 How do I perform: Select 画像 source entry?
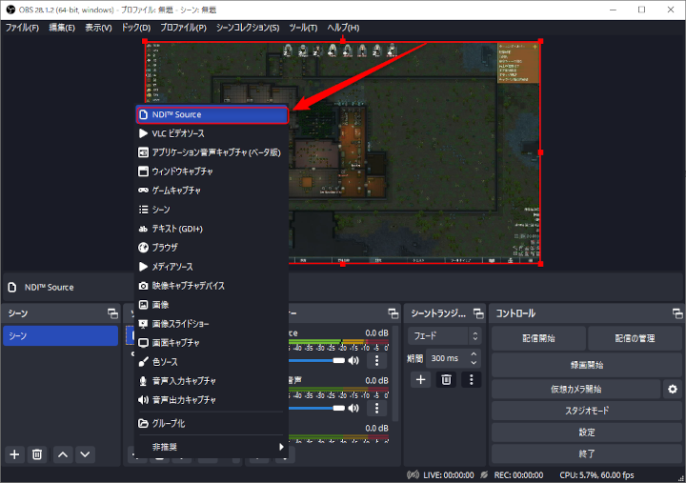212,305
